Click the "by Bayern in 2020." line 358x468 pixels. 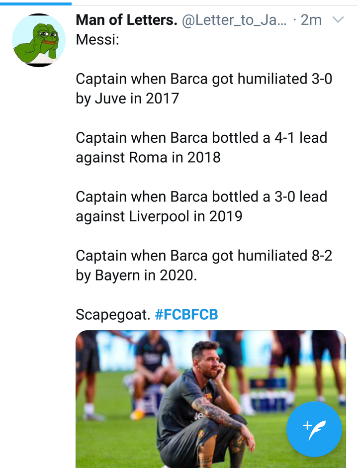click(136, 275)
